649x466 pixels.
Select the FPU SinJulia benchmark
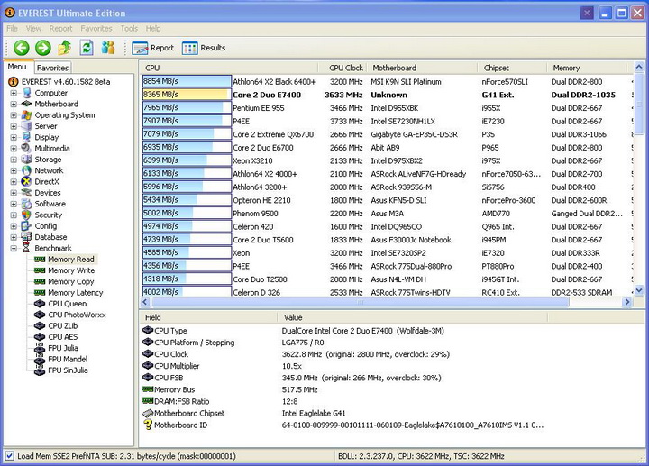coord(68,370)
